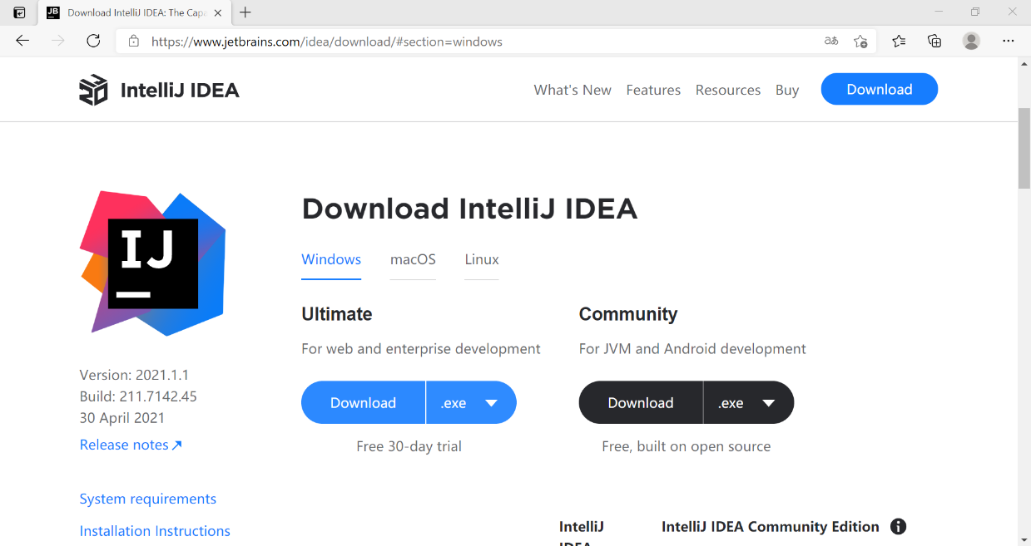
Task: Select the Download IntelliJ IDEA browser tab
Action: click(x=135, y=12)
